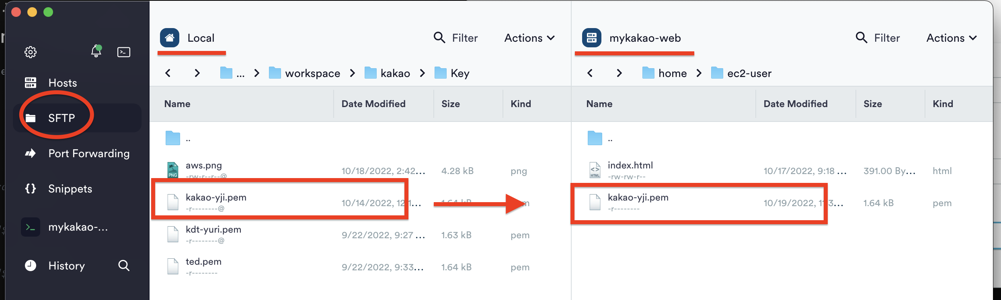This screenshot has width=1001, height=300.
Task: Sort Local files by Date Modified
Action: pos(373,104)
